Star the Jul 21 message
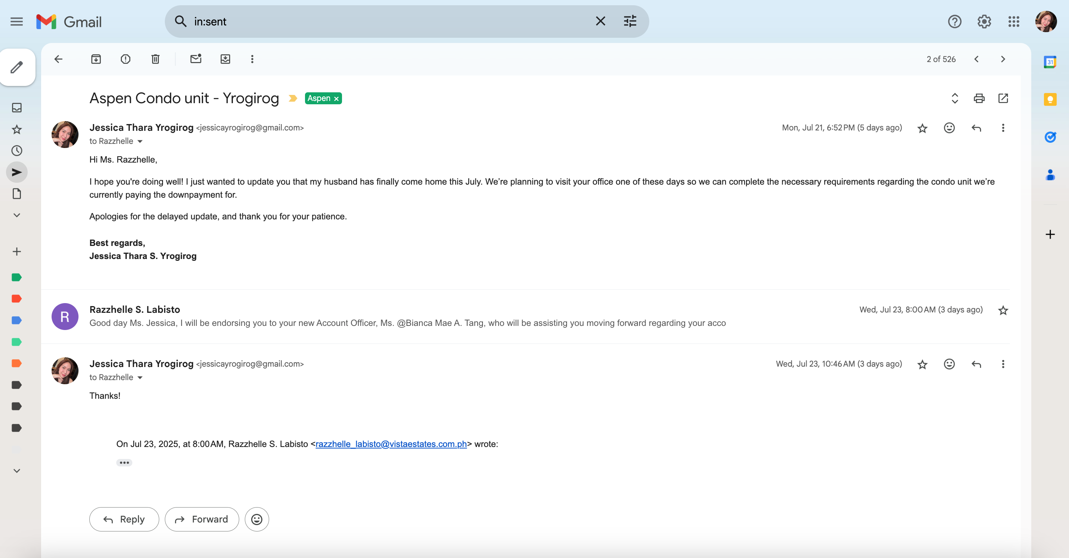Viewport: 1069px width, 558px height. [922, 128]
